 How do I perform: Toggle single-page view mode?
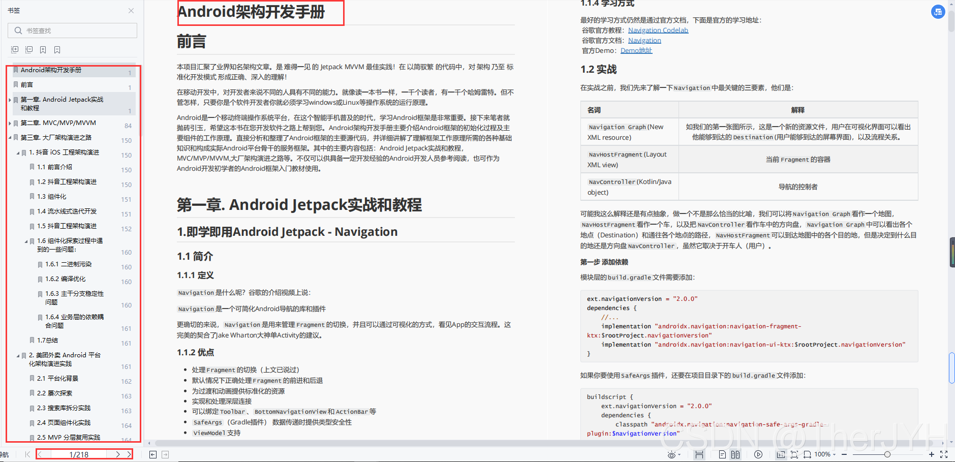[x=722, y=454]
